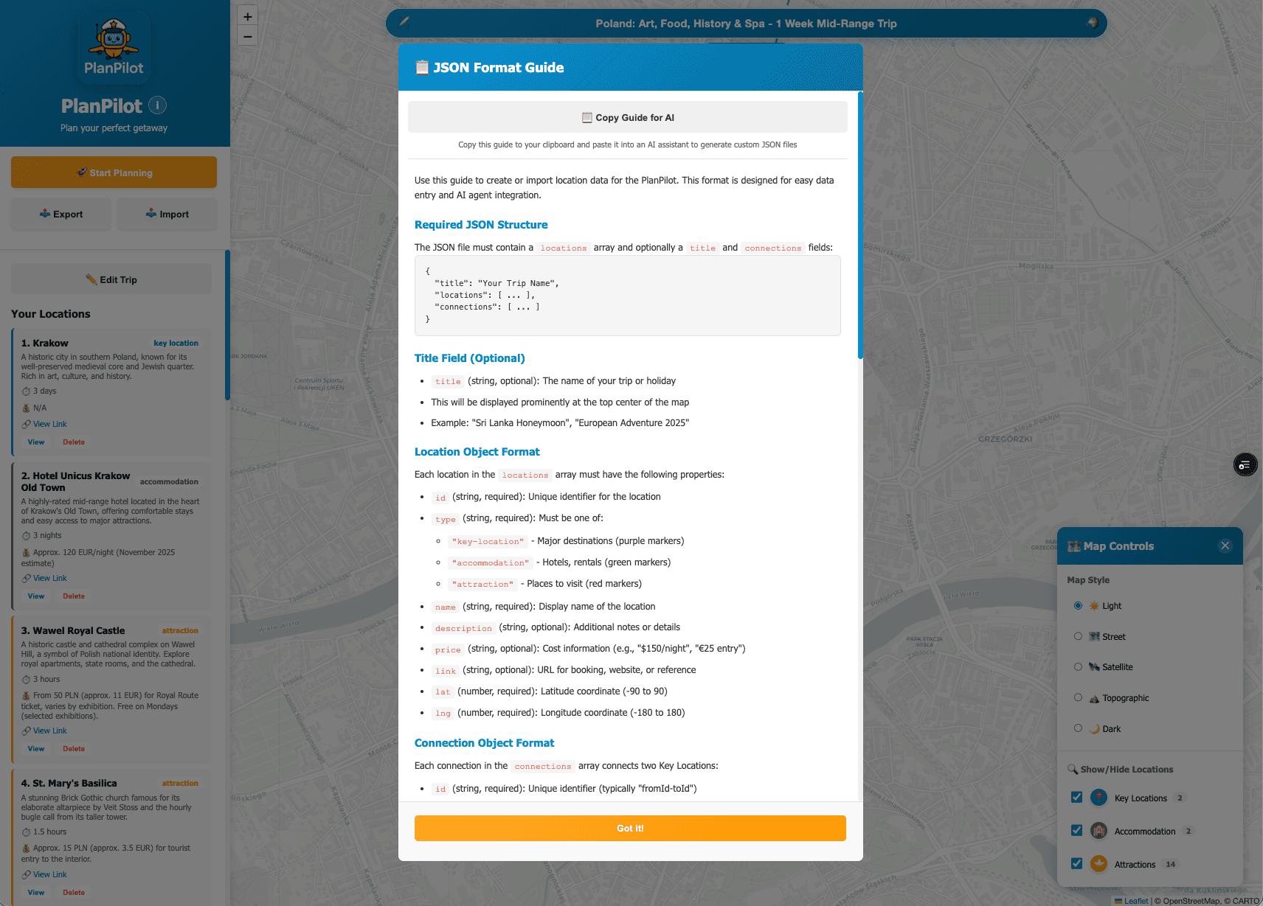Toggle the Attractions visibility checkbox
1263x906 pixels.
1076,864
